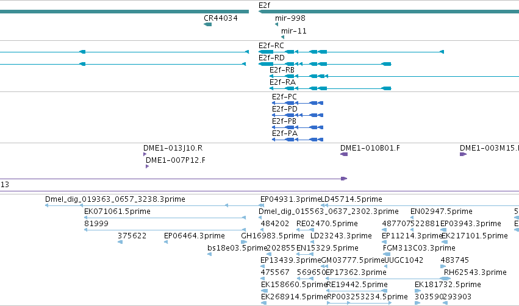Select the E2f-RA transcript label
519x306 pixels.
point(282,82)
